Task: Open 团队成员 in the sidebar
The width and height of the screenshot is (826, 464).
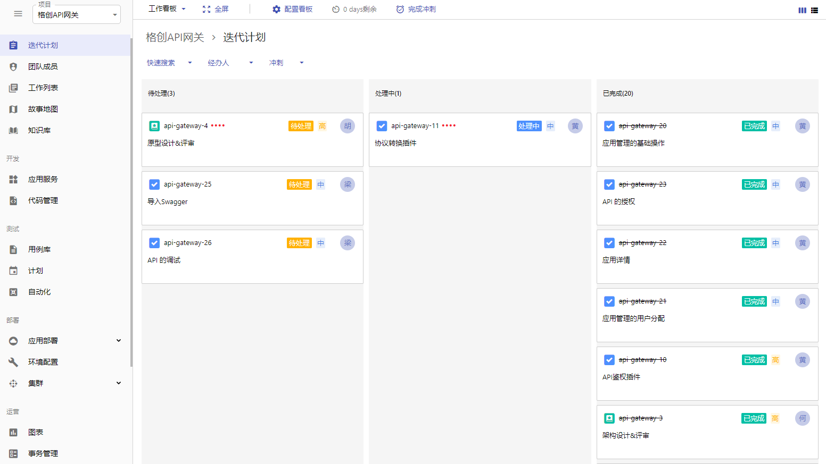Action: [43, 66]
